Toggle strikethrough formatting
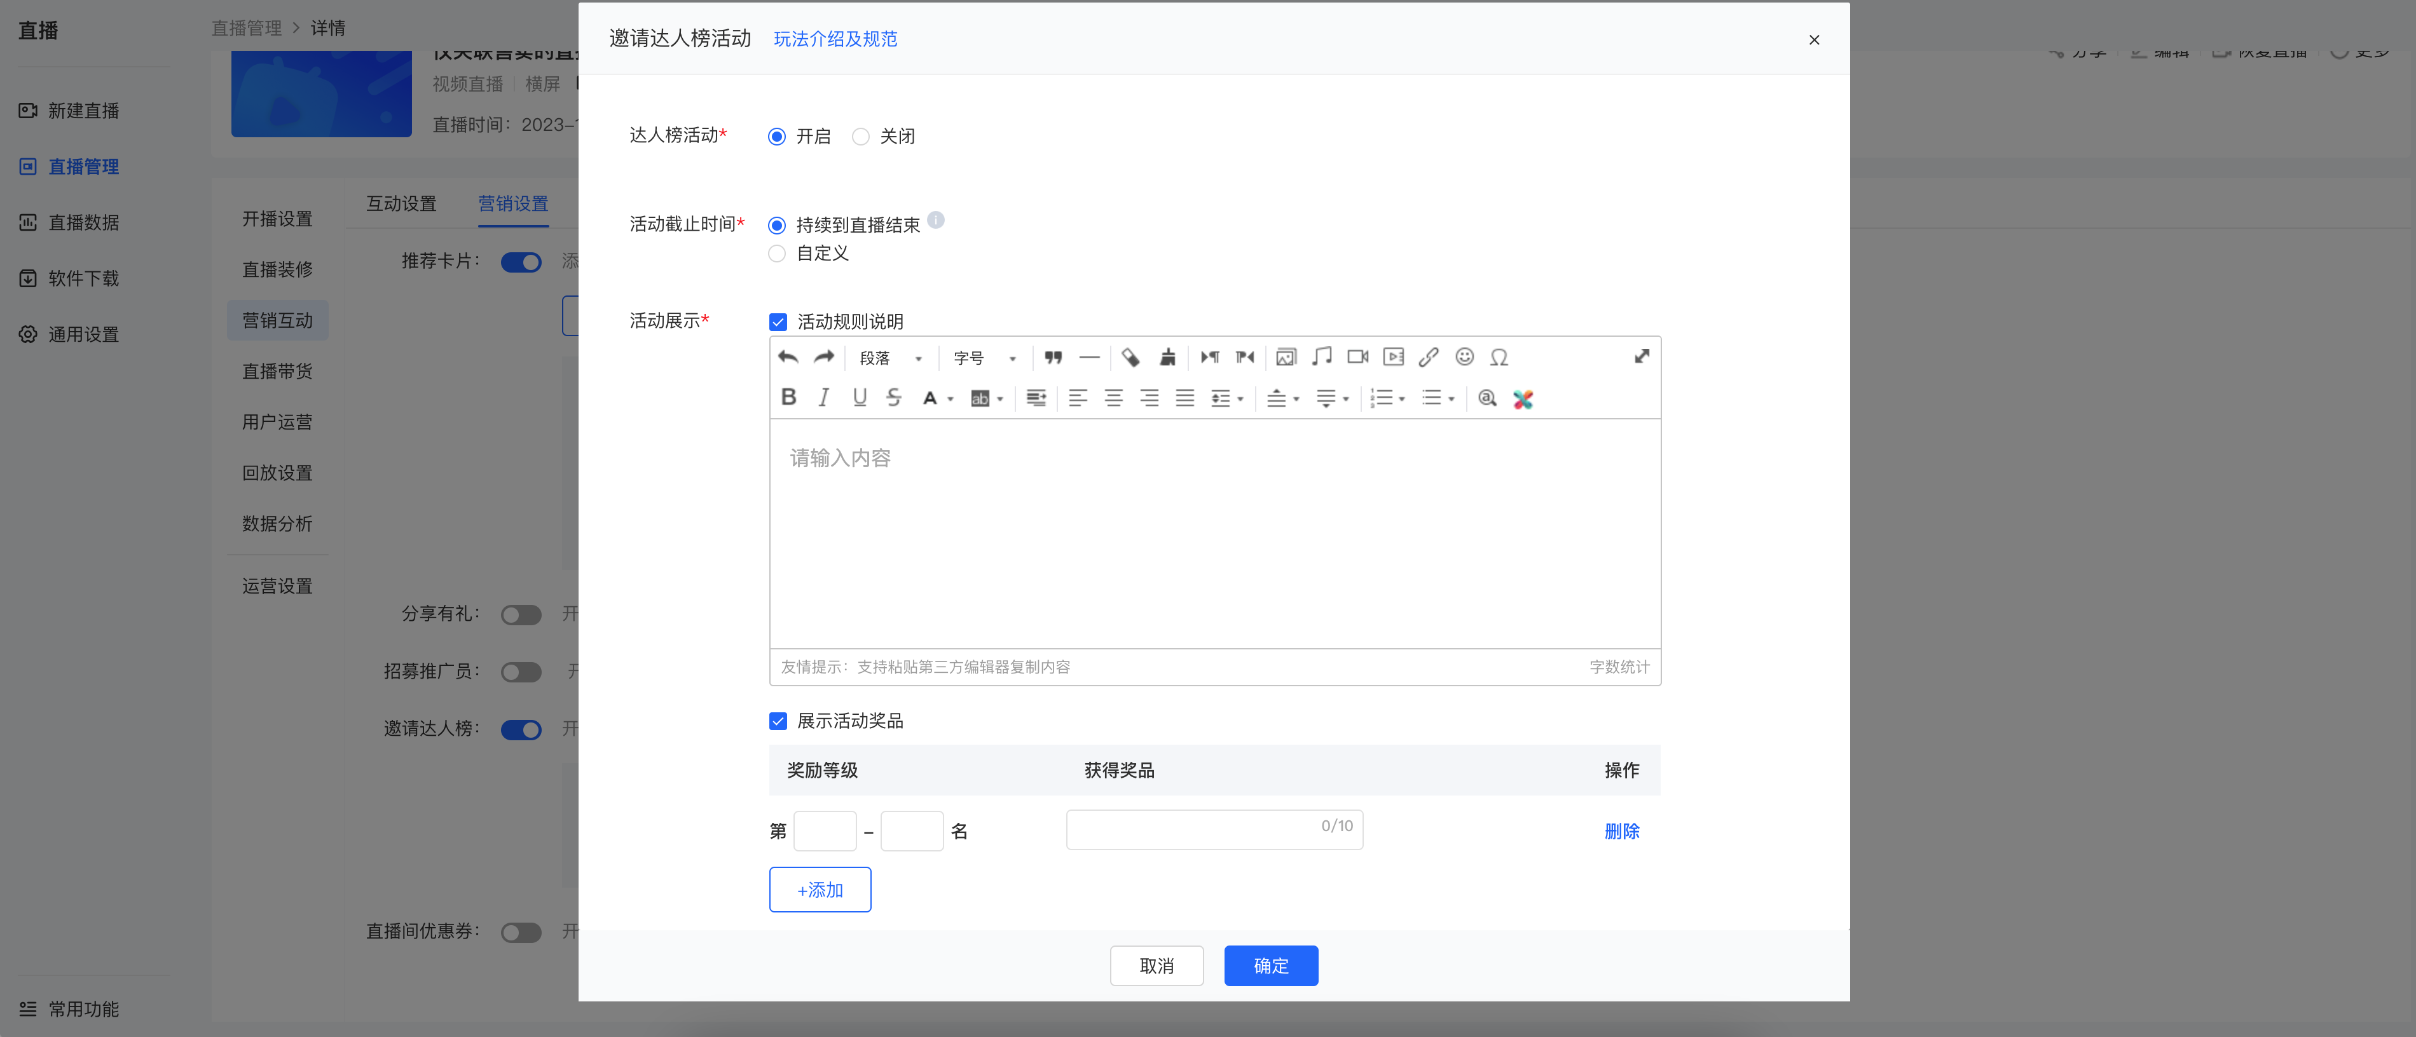The image size is (2416, 1037). coord(894,398)
